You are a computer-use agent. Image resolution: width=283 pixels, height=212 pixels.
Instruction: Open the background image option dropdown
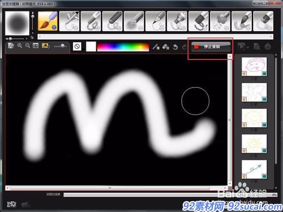(x=46, y=46)
